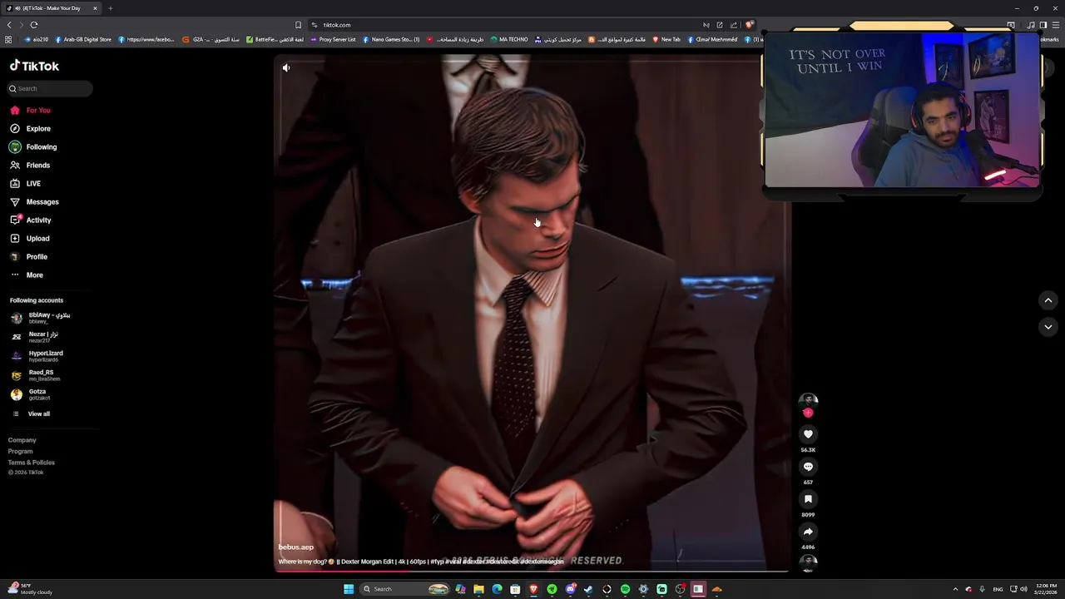This screenshot has height=599, width=1065.
Task: Show hidden system tray icons
Action: pyautogui.click(x=955, y=589)
